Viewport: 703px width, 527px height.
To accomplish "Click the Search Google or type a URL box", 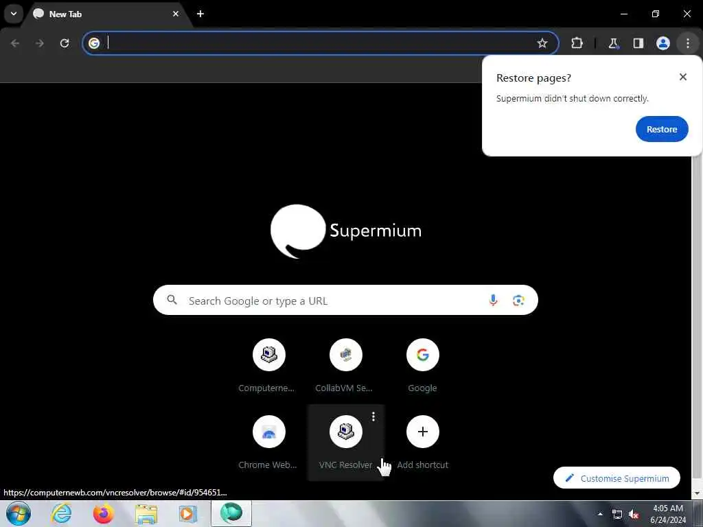I will (345, 300).
